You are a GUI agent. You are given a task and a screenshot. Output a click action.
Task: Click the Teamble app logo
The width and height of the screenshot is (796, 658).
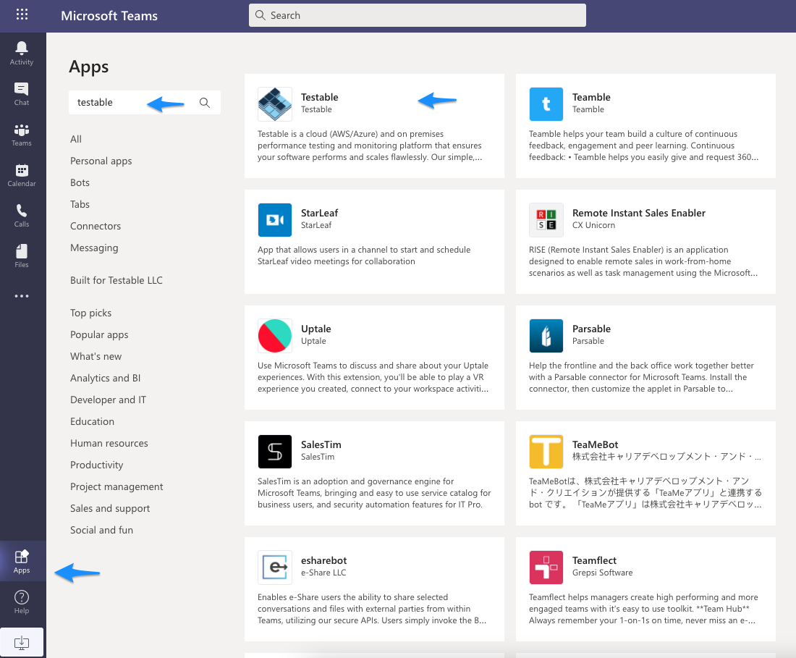[546, 104]
